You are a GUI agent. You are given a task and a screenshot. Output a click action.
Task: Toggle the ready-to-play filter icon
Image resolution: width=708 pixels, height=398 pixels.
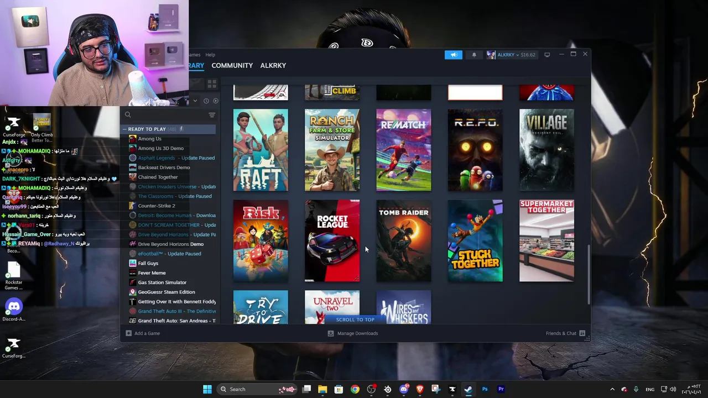(216, 101)
